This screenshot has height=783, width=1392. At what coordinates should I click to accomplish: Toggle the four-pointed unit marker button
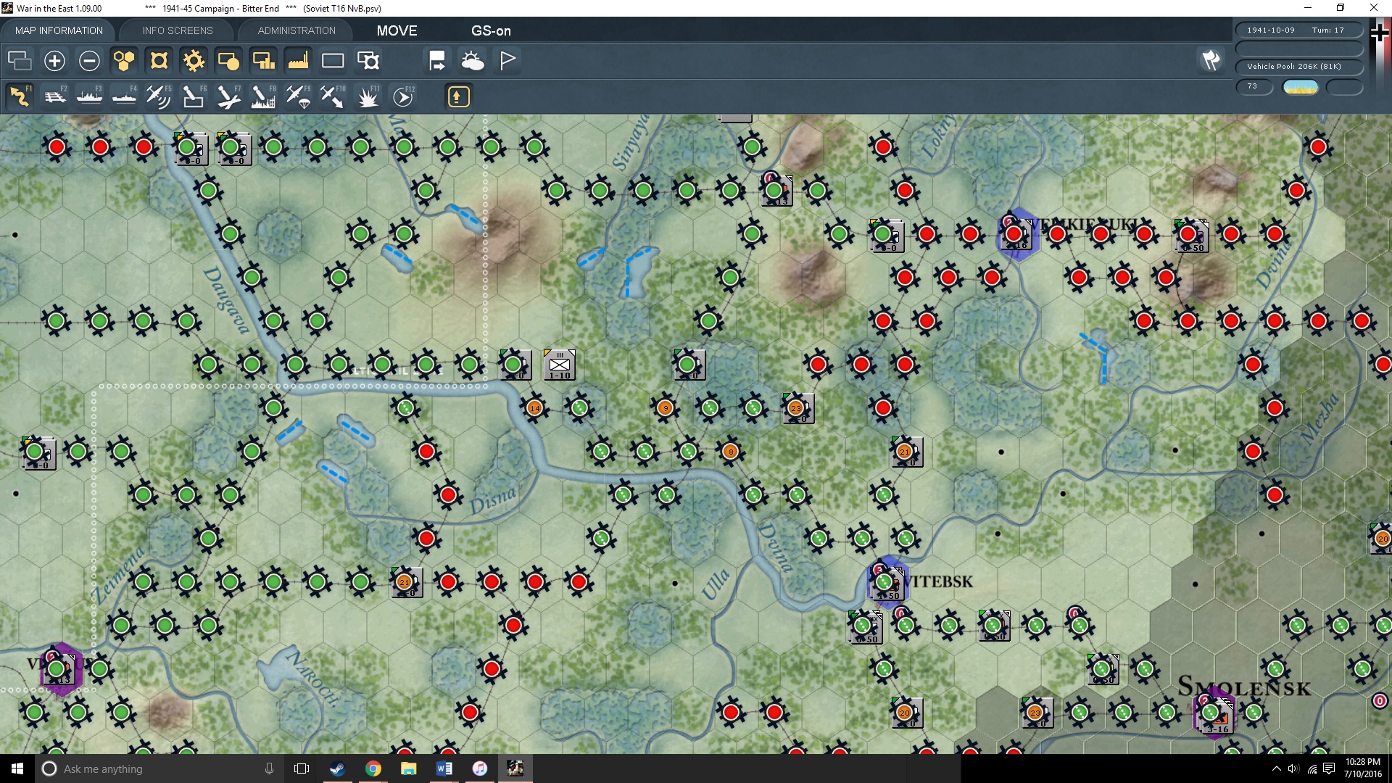[159, 60]
